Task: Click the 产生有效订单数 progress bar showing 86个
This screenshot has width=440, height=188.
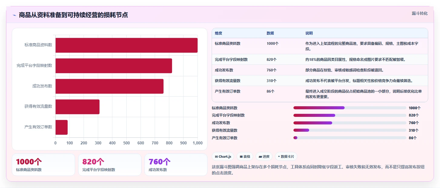Action: pyautogui.click(x=350, y=138)
